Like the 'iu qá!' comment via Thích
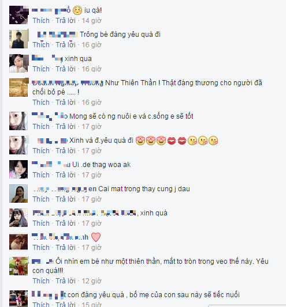 [x=41, y=21]
